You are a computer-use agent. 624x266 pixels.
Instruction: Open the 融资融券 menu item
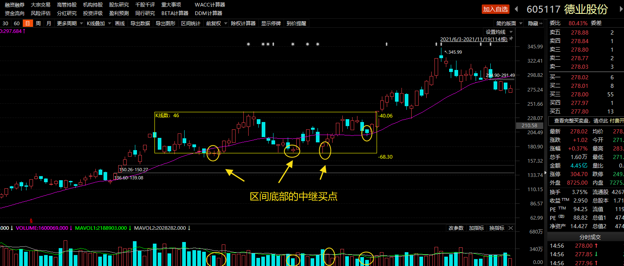pos(14,5)
